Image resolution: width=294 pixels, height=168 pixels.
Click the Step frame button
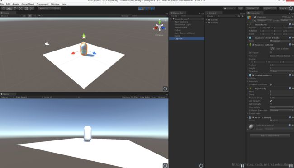tap(152, 9)
